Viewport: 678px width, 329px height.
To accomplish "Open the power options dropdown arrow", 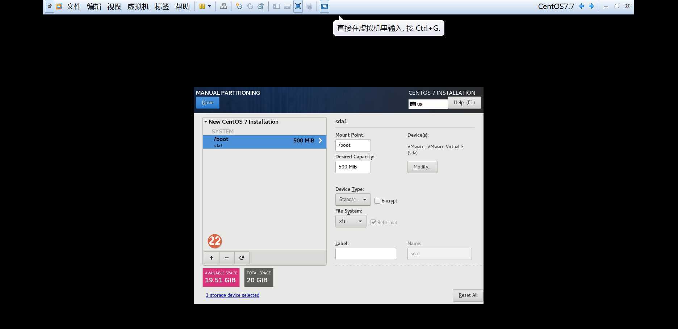I will coord(209,6).
